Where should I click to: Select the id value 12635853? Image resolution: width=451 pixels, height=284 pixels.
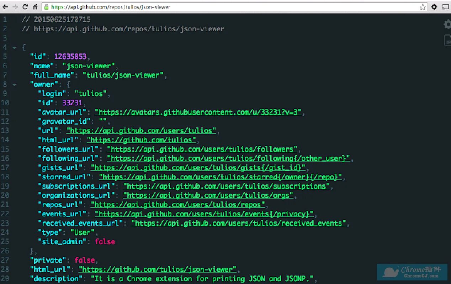click(x=70, y=57)
